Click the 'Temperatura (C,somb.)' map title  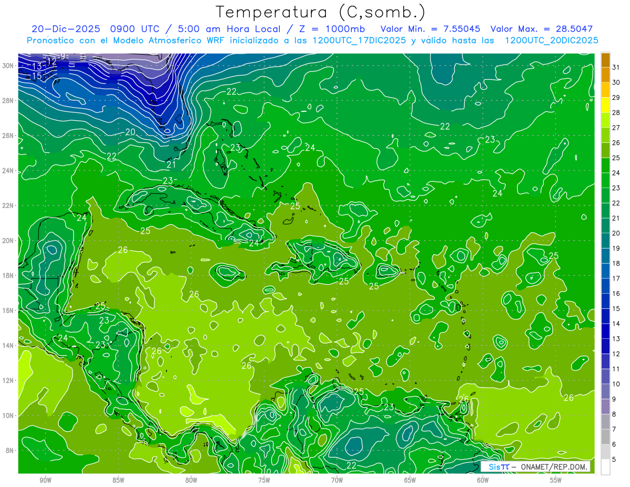tap(320, 12)
